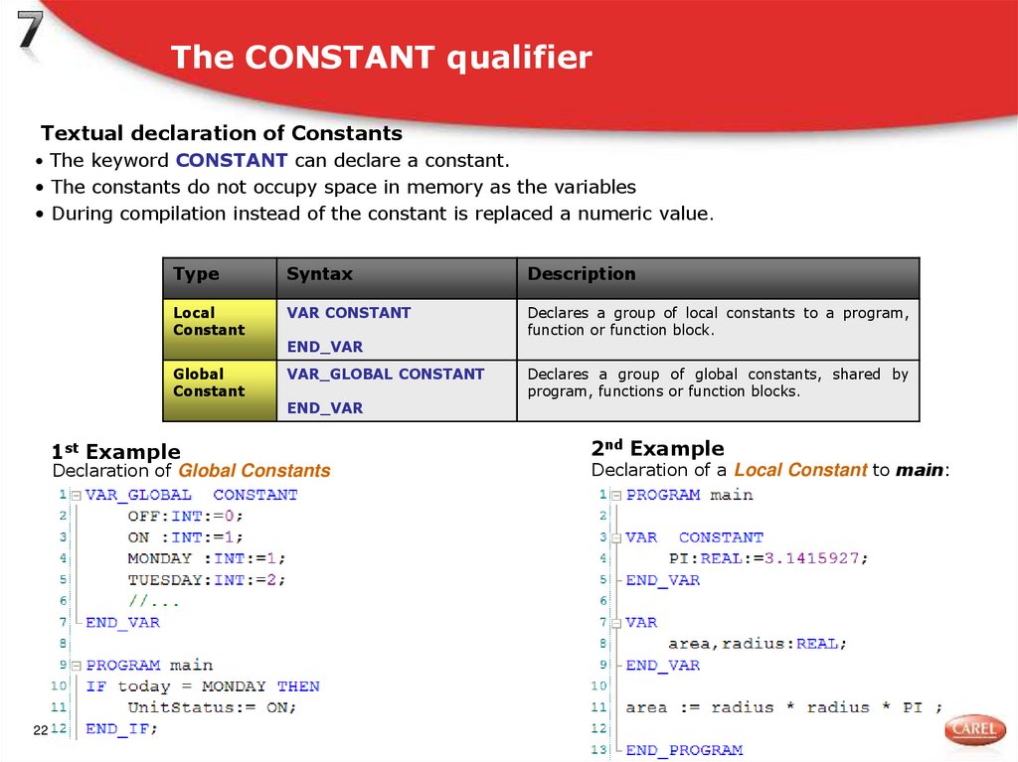Click the yellow Local Constant cell swatch

coord(218,328)
